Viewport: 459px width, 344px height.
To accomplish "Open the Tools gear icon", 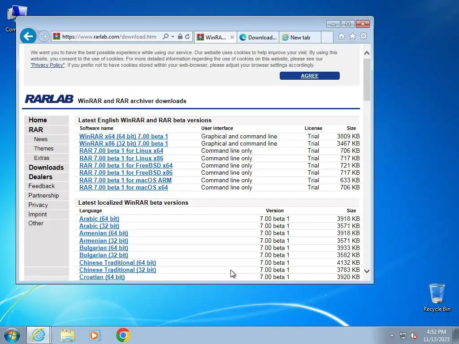I will tap(364, 36).
